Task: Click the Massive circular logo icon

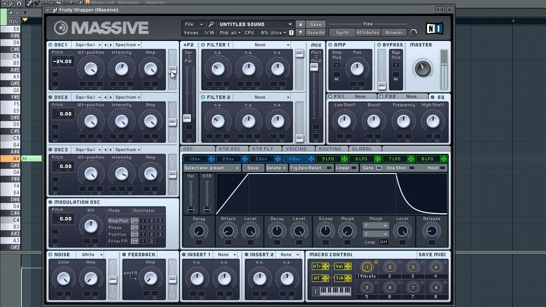Action: (x=61, y=28)
